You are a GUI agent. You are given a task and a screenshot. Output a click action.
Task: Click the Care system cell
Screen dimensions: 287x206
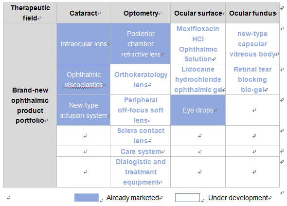(x=141, y=151)
